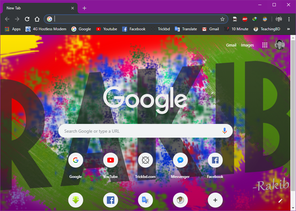Screen dimensions: 296x211
Task: Open the Gmail bookmark in bookmarks bar
Action: (x=211, y=29)
